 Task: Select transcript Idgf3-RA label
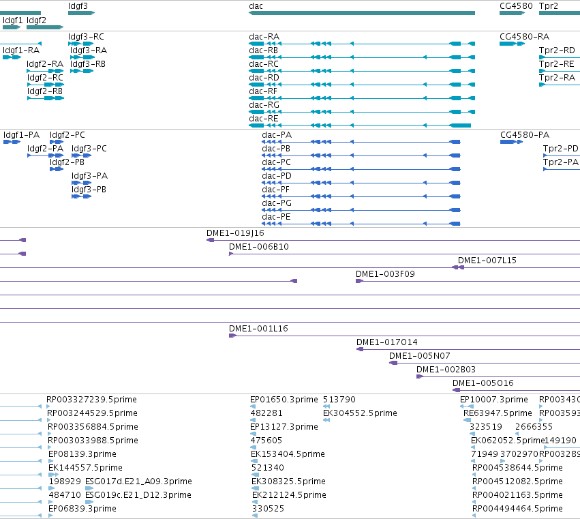tap(89, 50)
